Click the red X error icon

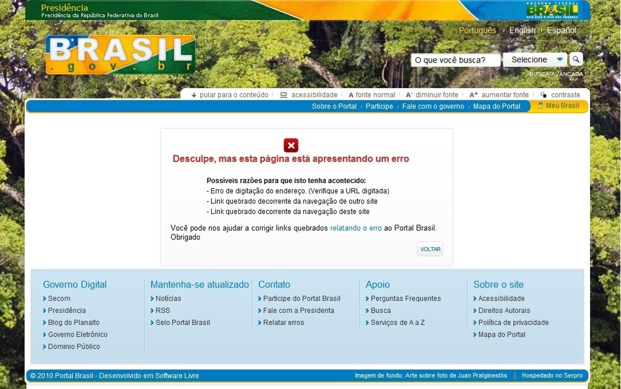pyautogui.click(x=291, y=145)
